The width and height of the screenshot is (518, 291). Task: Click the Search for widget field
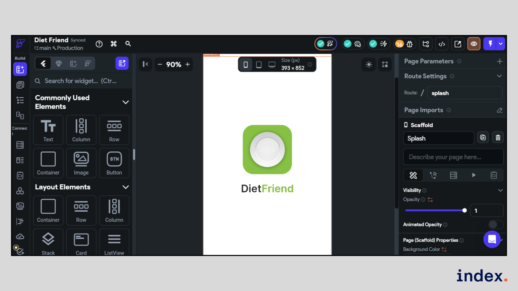coord(81,81)
